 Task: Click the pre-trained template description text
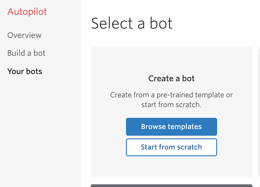tap(171, 100)
